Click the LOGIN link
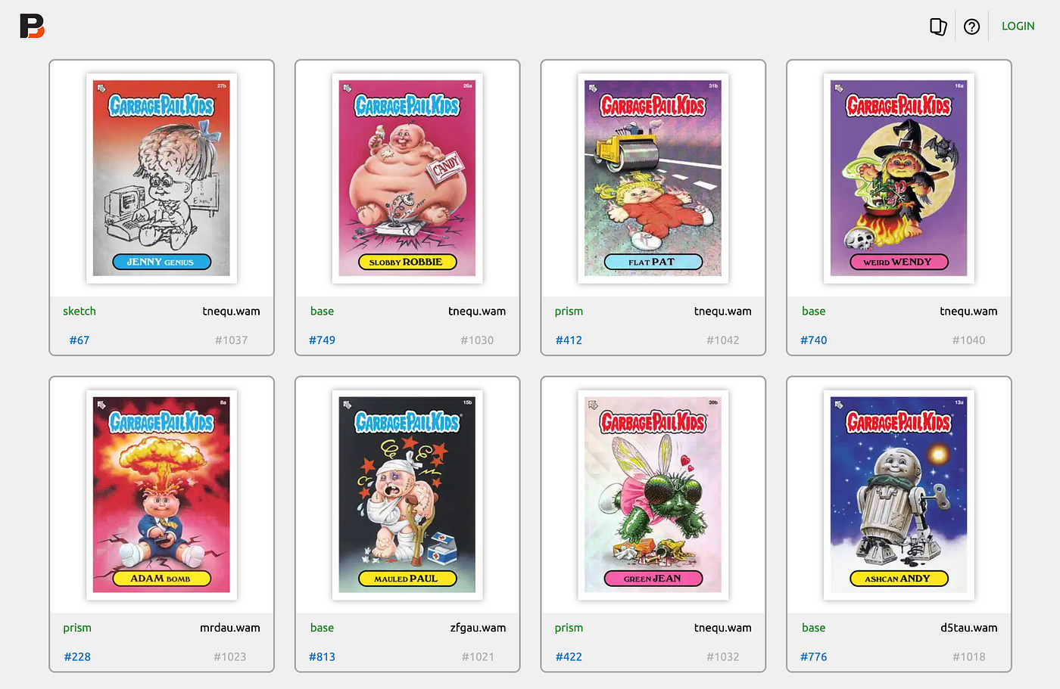The width and height of the screenshot is (1060, 689). coord(1018,26)
